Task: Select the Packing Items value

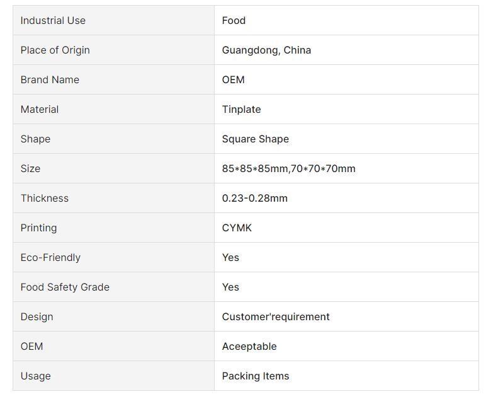Action: click(256, 376)
